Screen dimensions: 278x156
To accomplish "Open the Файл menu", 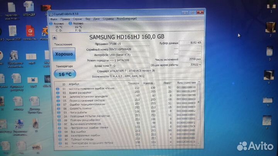I will click(x=54, y=19).
